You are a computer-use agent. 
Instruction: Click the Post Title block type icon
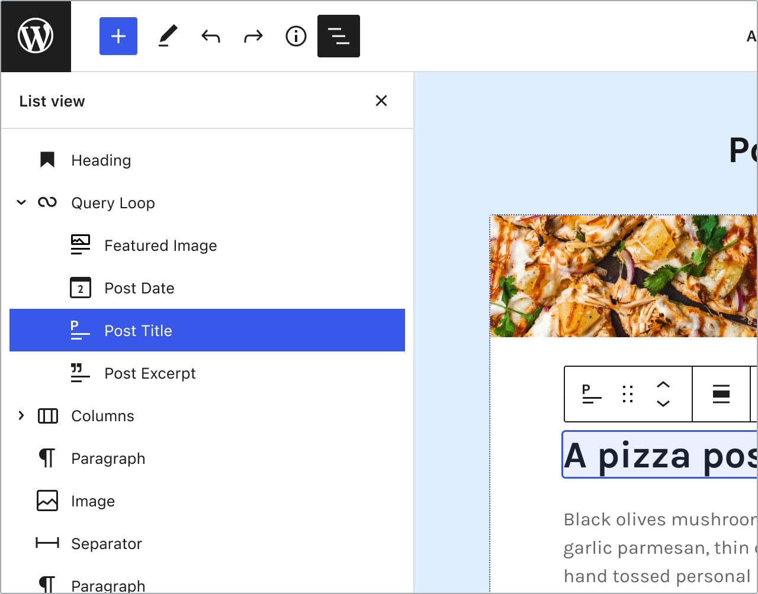point(592,394)
